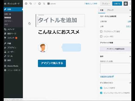
Task: Click the add block plus icon
Action: pos(26,4)
